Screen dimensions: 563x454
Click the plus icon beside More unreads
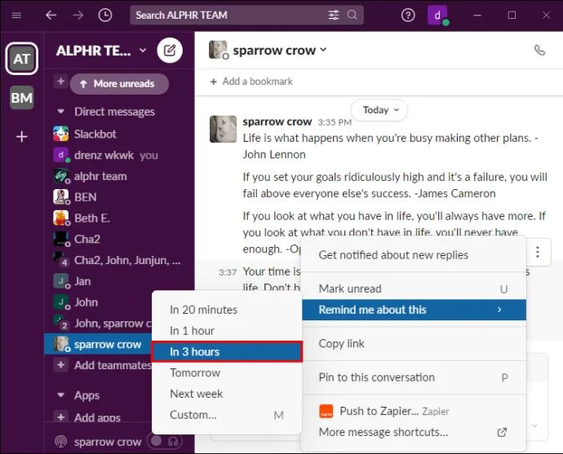(x=60, y=81)
